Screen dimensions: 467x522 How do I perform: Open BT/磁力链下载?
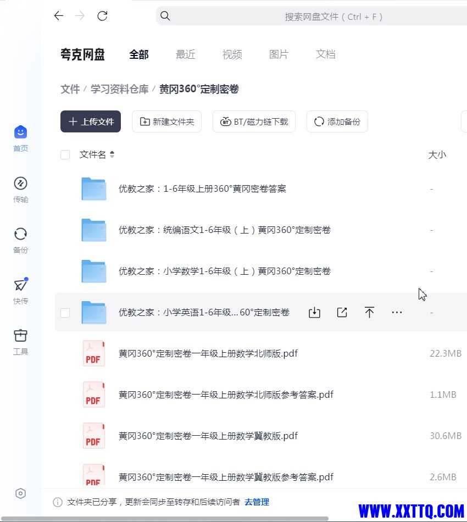[254, 121]
